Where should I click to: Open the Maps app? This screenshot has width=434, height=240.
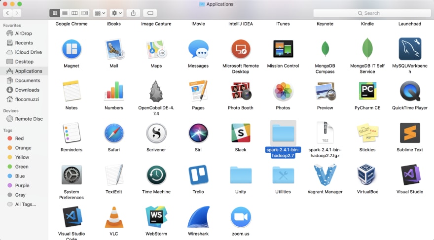156,49
